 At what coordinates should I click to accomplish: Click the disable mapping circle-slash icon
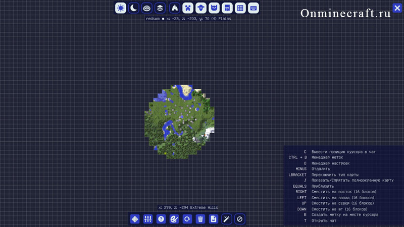click(240, 219)
